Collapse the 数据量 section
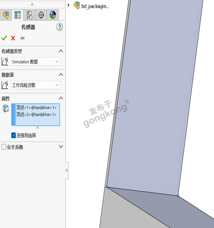Viewport: 214px width, 228px height. (61, 75)
